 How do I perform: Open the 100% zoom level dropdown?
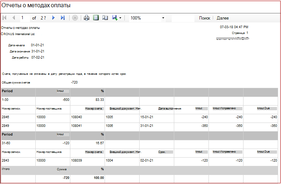point(147,18)
